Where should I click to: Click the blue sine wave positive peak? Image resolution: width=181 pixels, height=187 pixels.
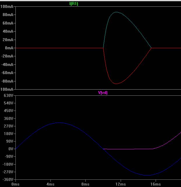(x=59, y=123)
